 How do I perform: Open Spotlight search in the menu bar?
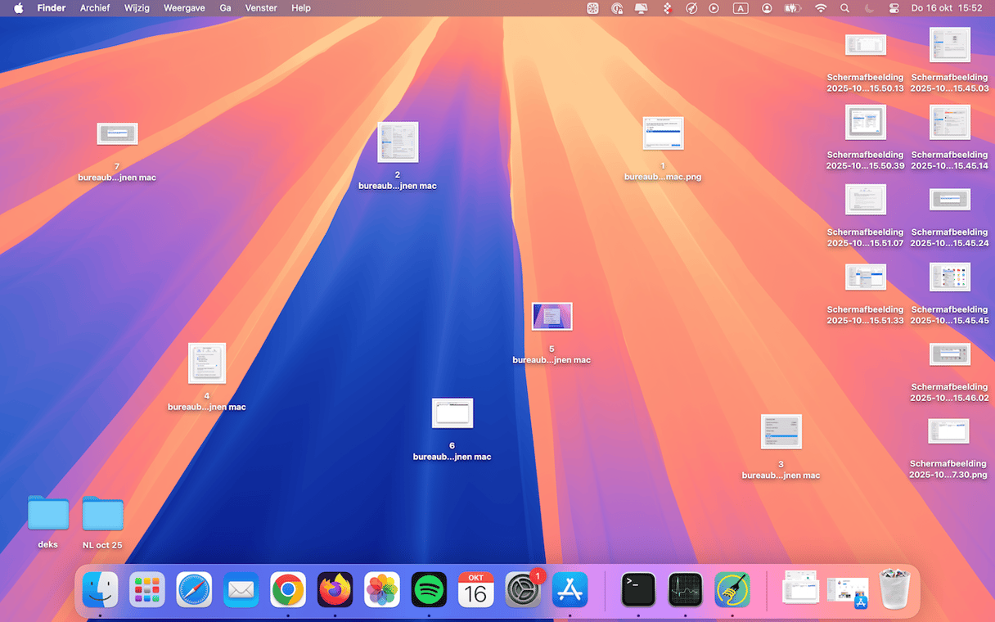pos(844,8)
